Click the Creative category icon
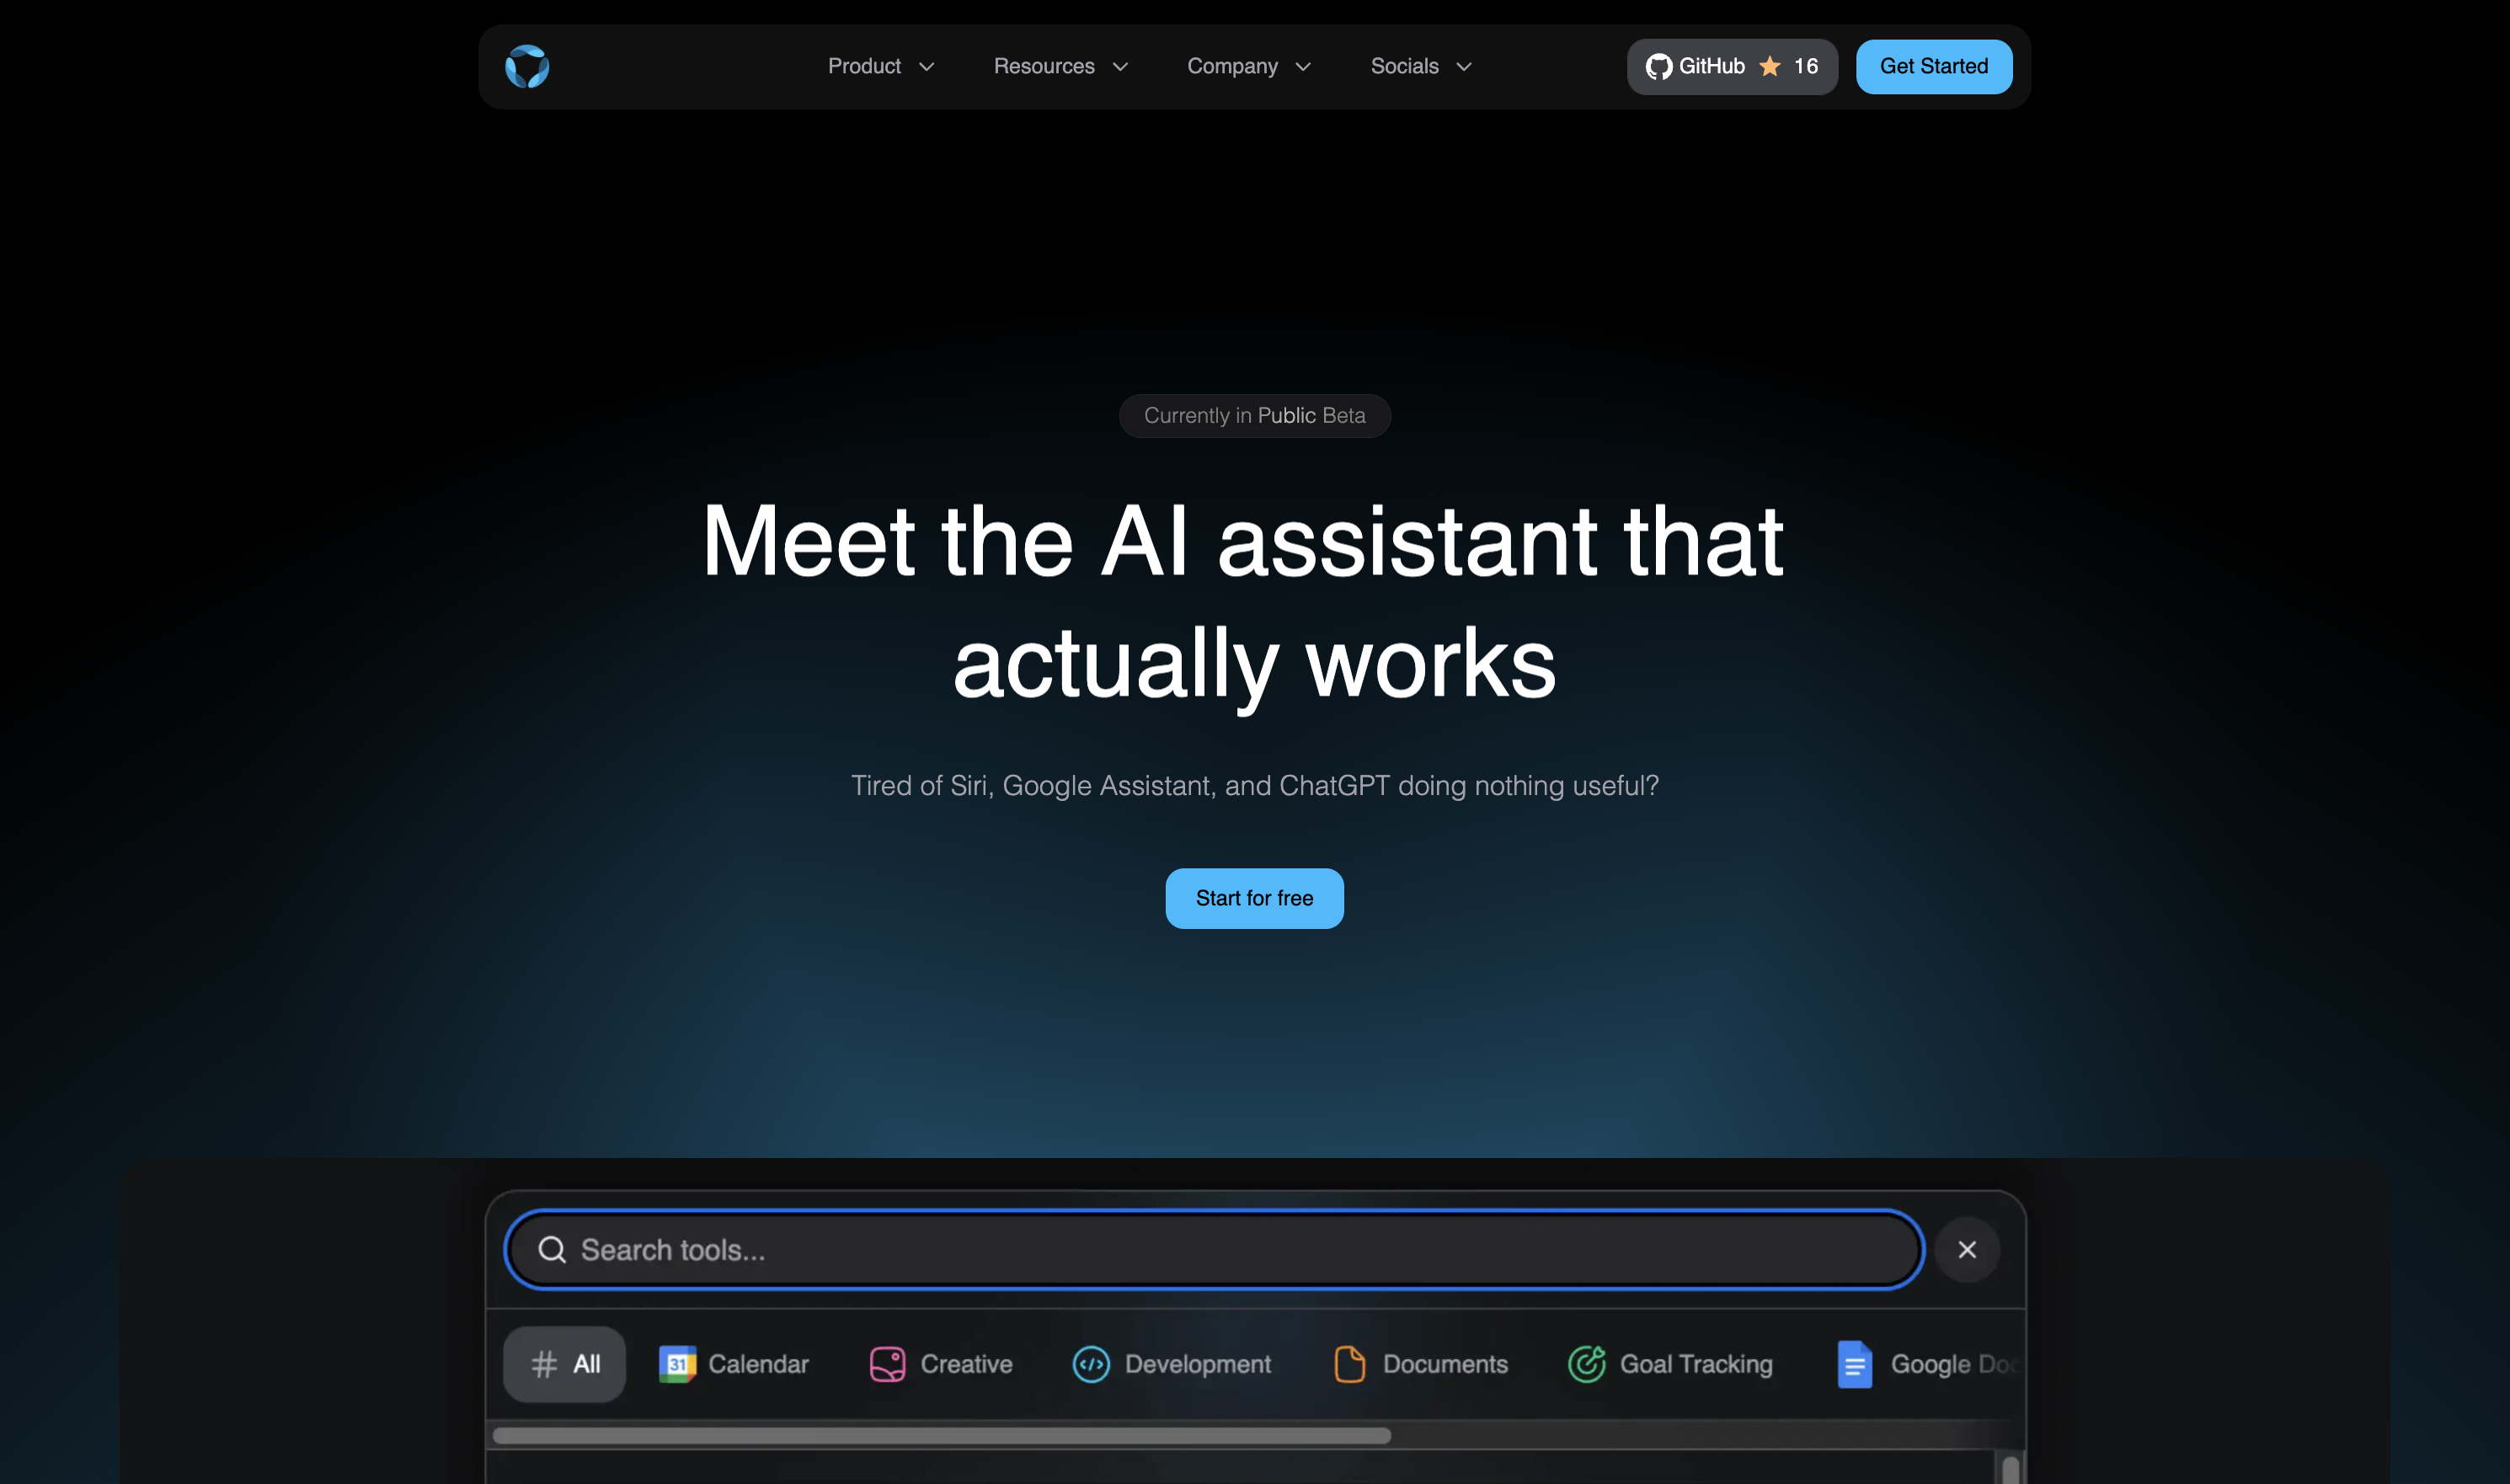 click(x=887, y=1364)
